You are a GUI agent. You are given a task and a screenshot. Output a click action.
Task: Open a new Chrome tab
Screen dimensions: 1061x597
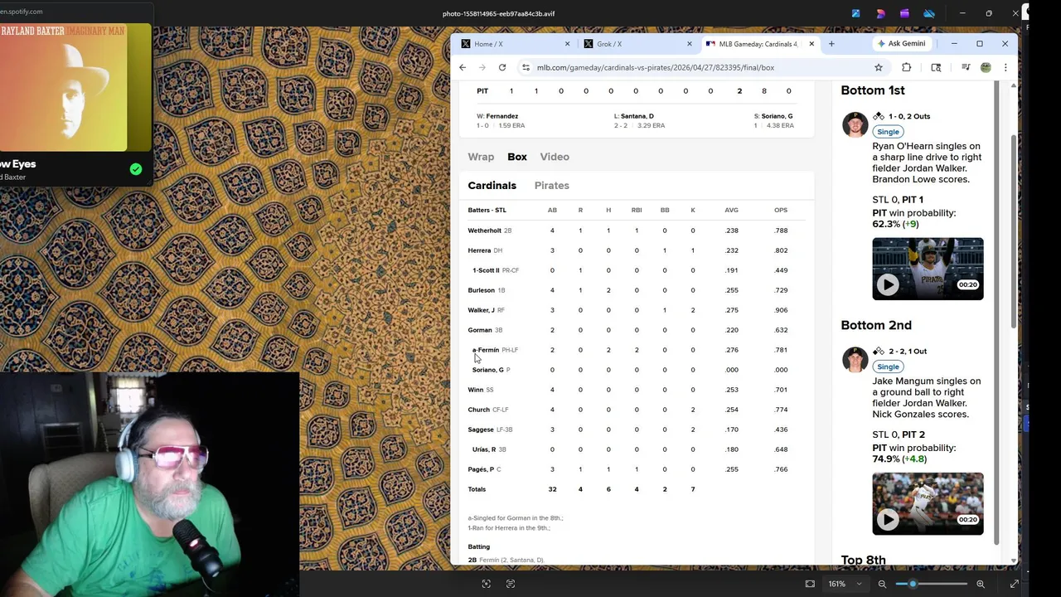click(x=831, y=44)
